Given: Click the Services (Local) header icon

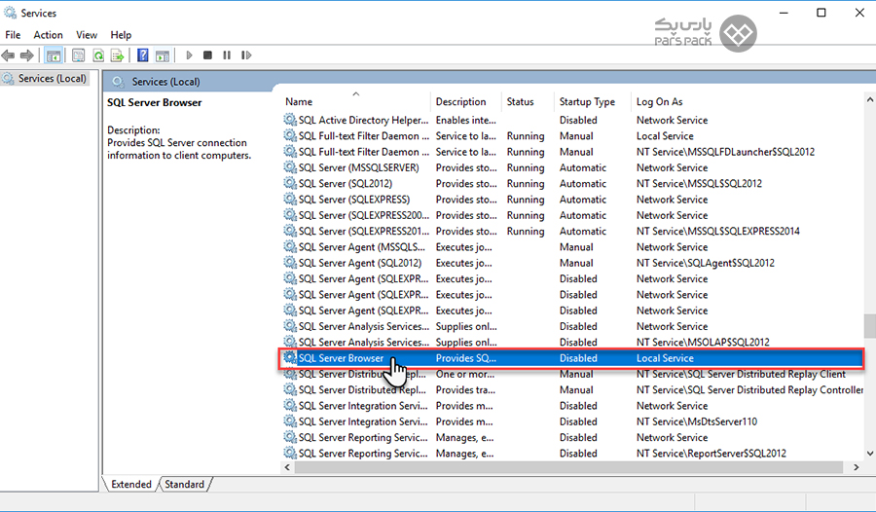Looking at the screenshot, I should pos(118,82).
